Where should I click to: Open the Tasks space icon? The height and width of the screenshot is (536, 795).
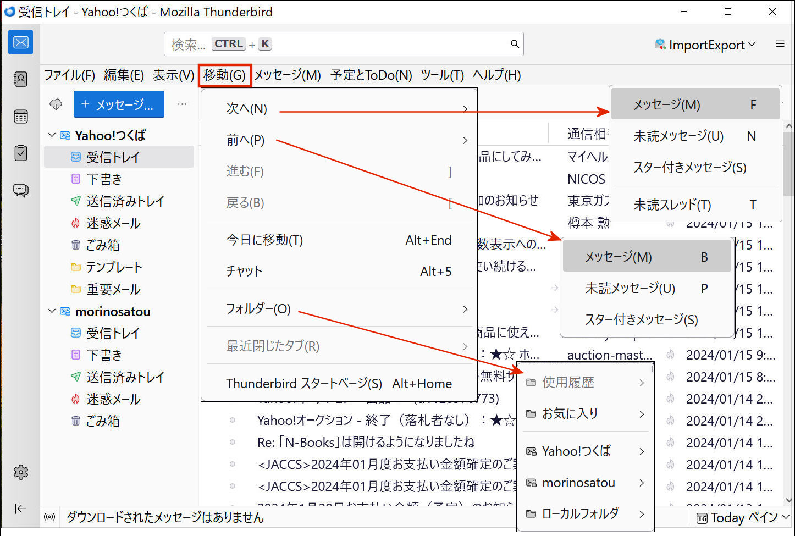(20, 153)
